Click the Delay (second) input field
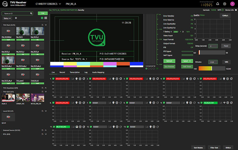 pos(213,46)
